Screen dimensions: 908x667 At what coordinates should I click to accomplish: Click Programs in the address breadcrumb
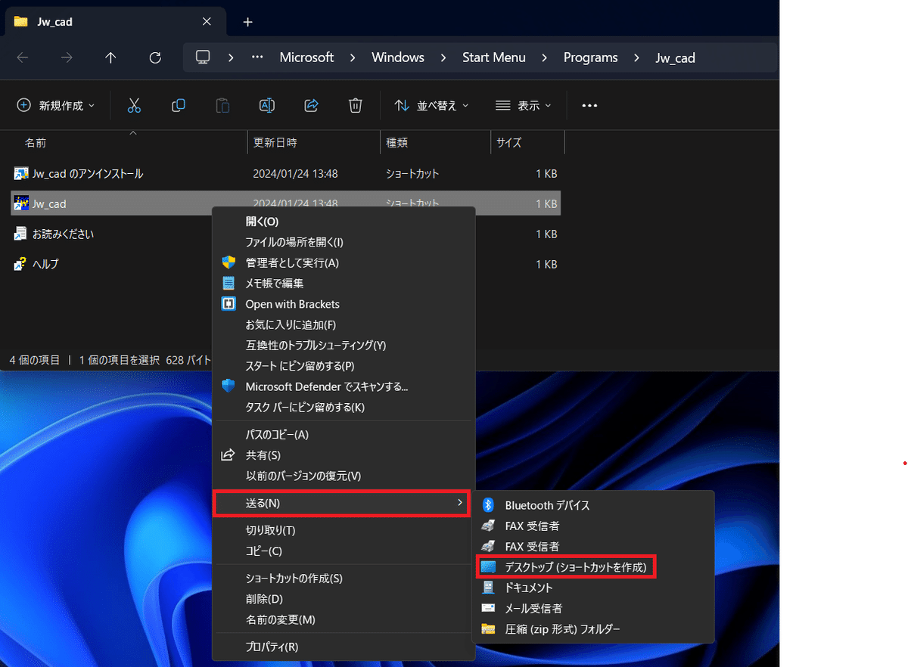point(590,57)
